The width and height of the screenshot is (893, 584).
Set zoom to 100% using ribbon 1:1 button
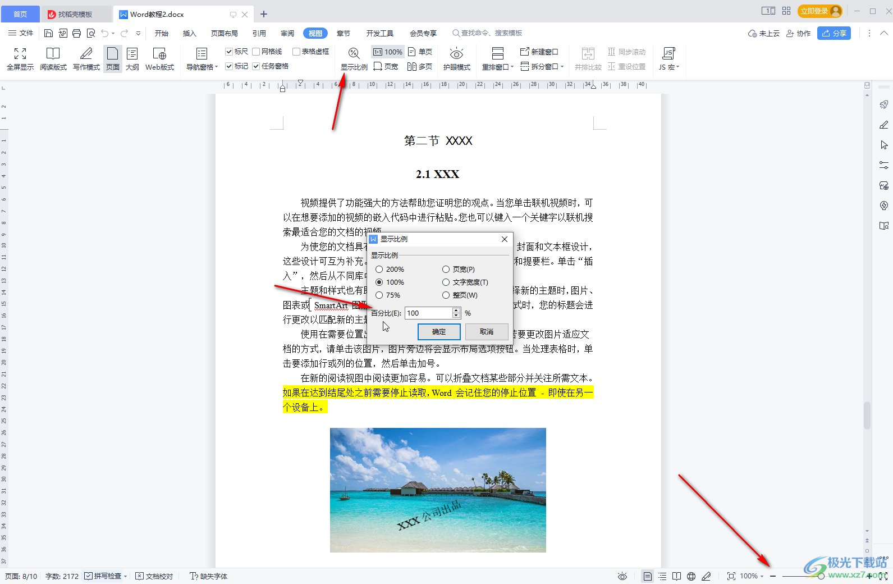pyautogui.click(x=387, y=52)
